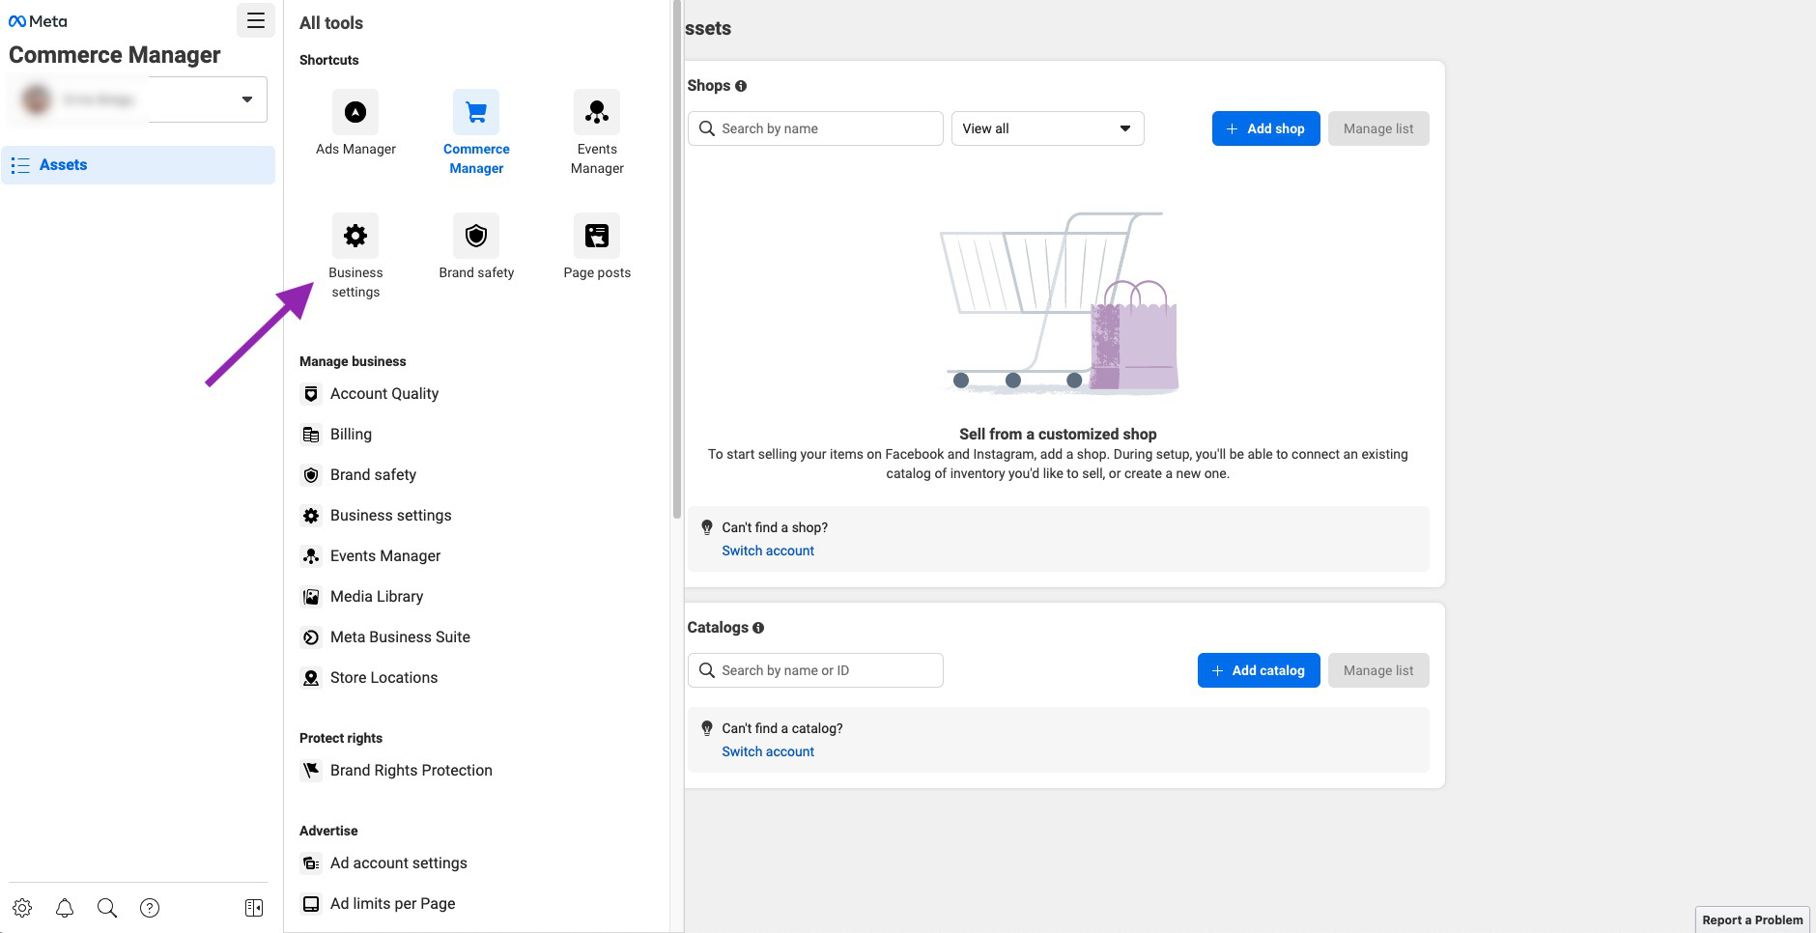The height and width of the screenshot is (933, 1816).
Task: Click the hamburger menu icon to close All tools
Action: [256, 20]
